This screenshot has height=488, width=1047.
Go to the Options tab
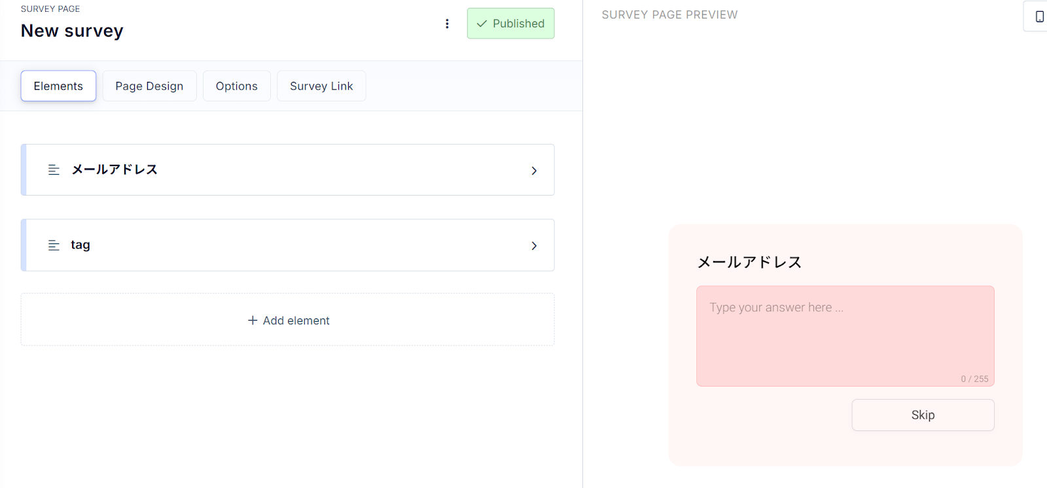(236, 86)
